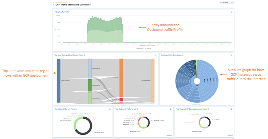Select the black segment of the Source GCP Zones donut
Viewport: 268px width, 139px height.
pyautogui.click(x=209, y=121)
